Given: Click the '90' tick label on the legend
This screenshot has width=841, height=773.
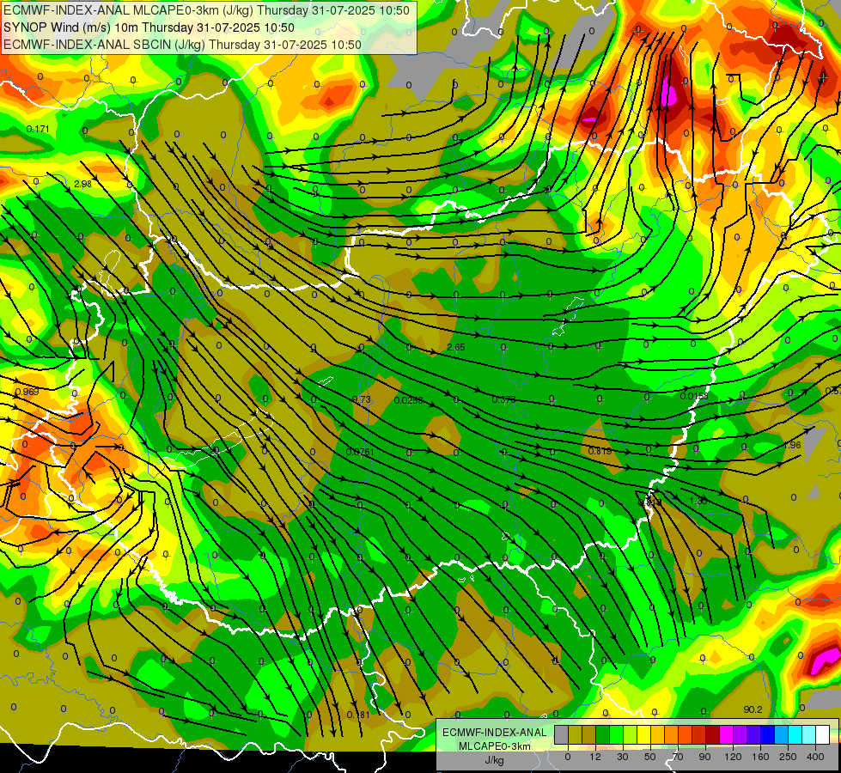Looking at the screenshot, I should [x=704, y=757].
